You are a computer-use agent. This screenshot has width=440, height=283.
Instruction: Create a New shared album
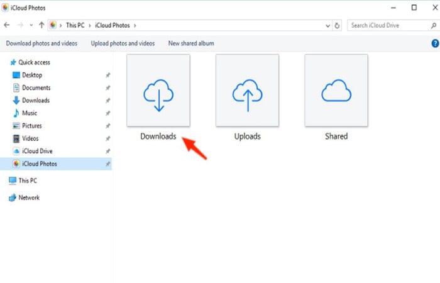click(x=191, y=43)
